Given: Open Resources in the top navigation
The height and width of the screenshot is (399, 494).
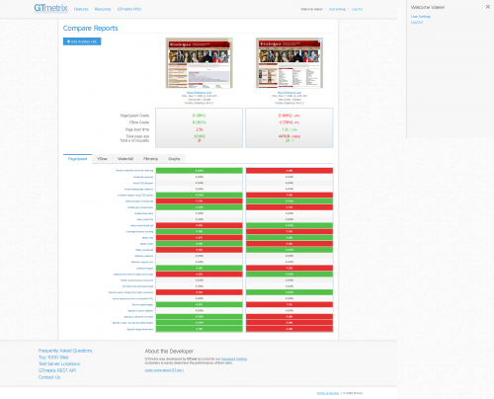Looking at the screenshot, I should (103, 9).
